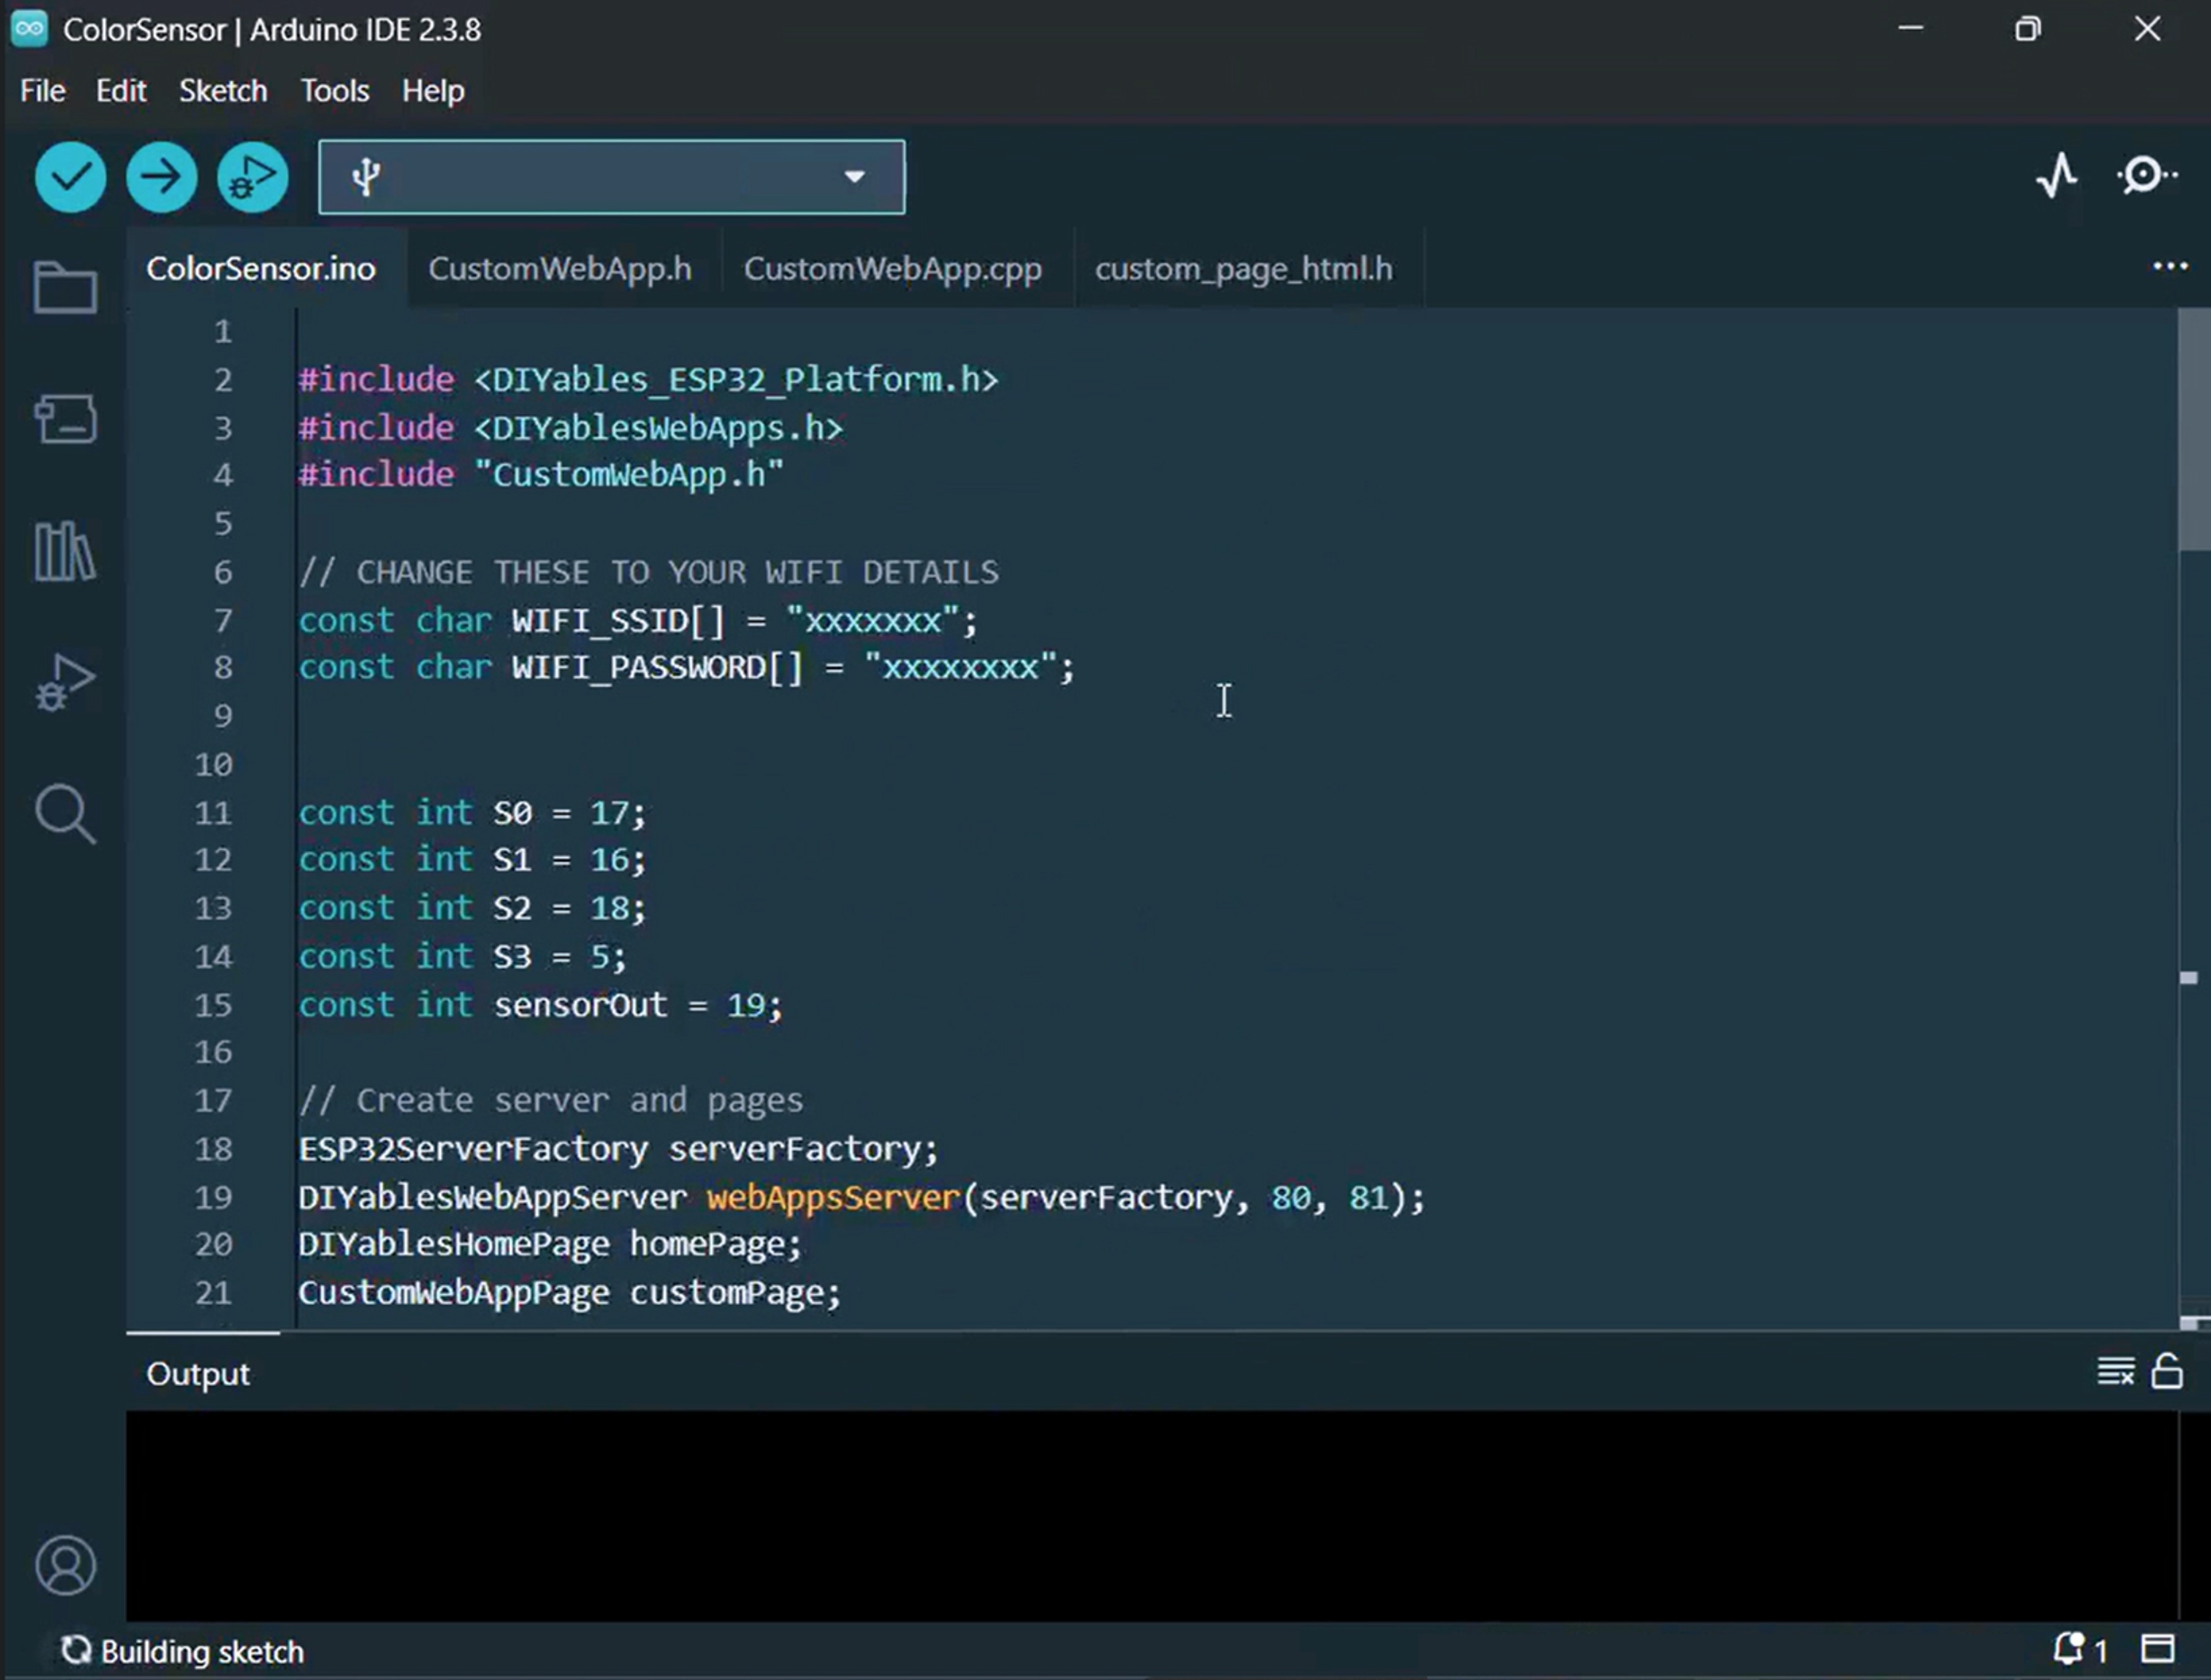2211x1680 pixels.
Task: Switch to the CustomWebApp.cpp tab
Action: point(893,268)
